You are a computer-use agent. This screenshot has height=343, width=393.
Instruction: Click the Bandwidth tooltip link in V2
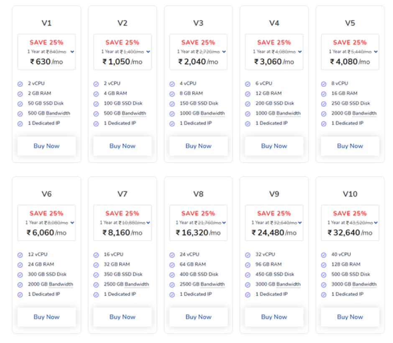tap(134, 113)
